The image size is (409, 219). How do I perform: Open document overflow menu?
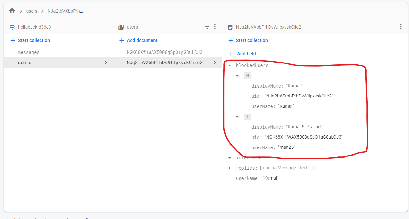pyautogui.click(x=401, y=27)
